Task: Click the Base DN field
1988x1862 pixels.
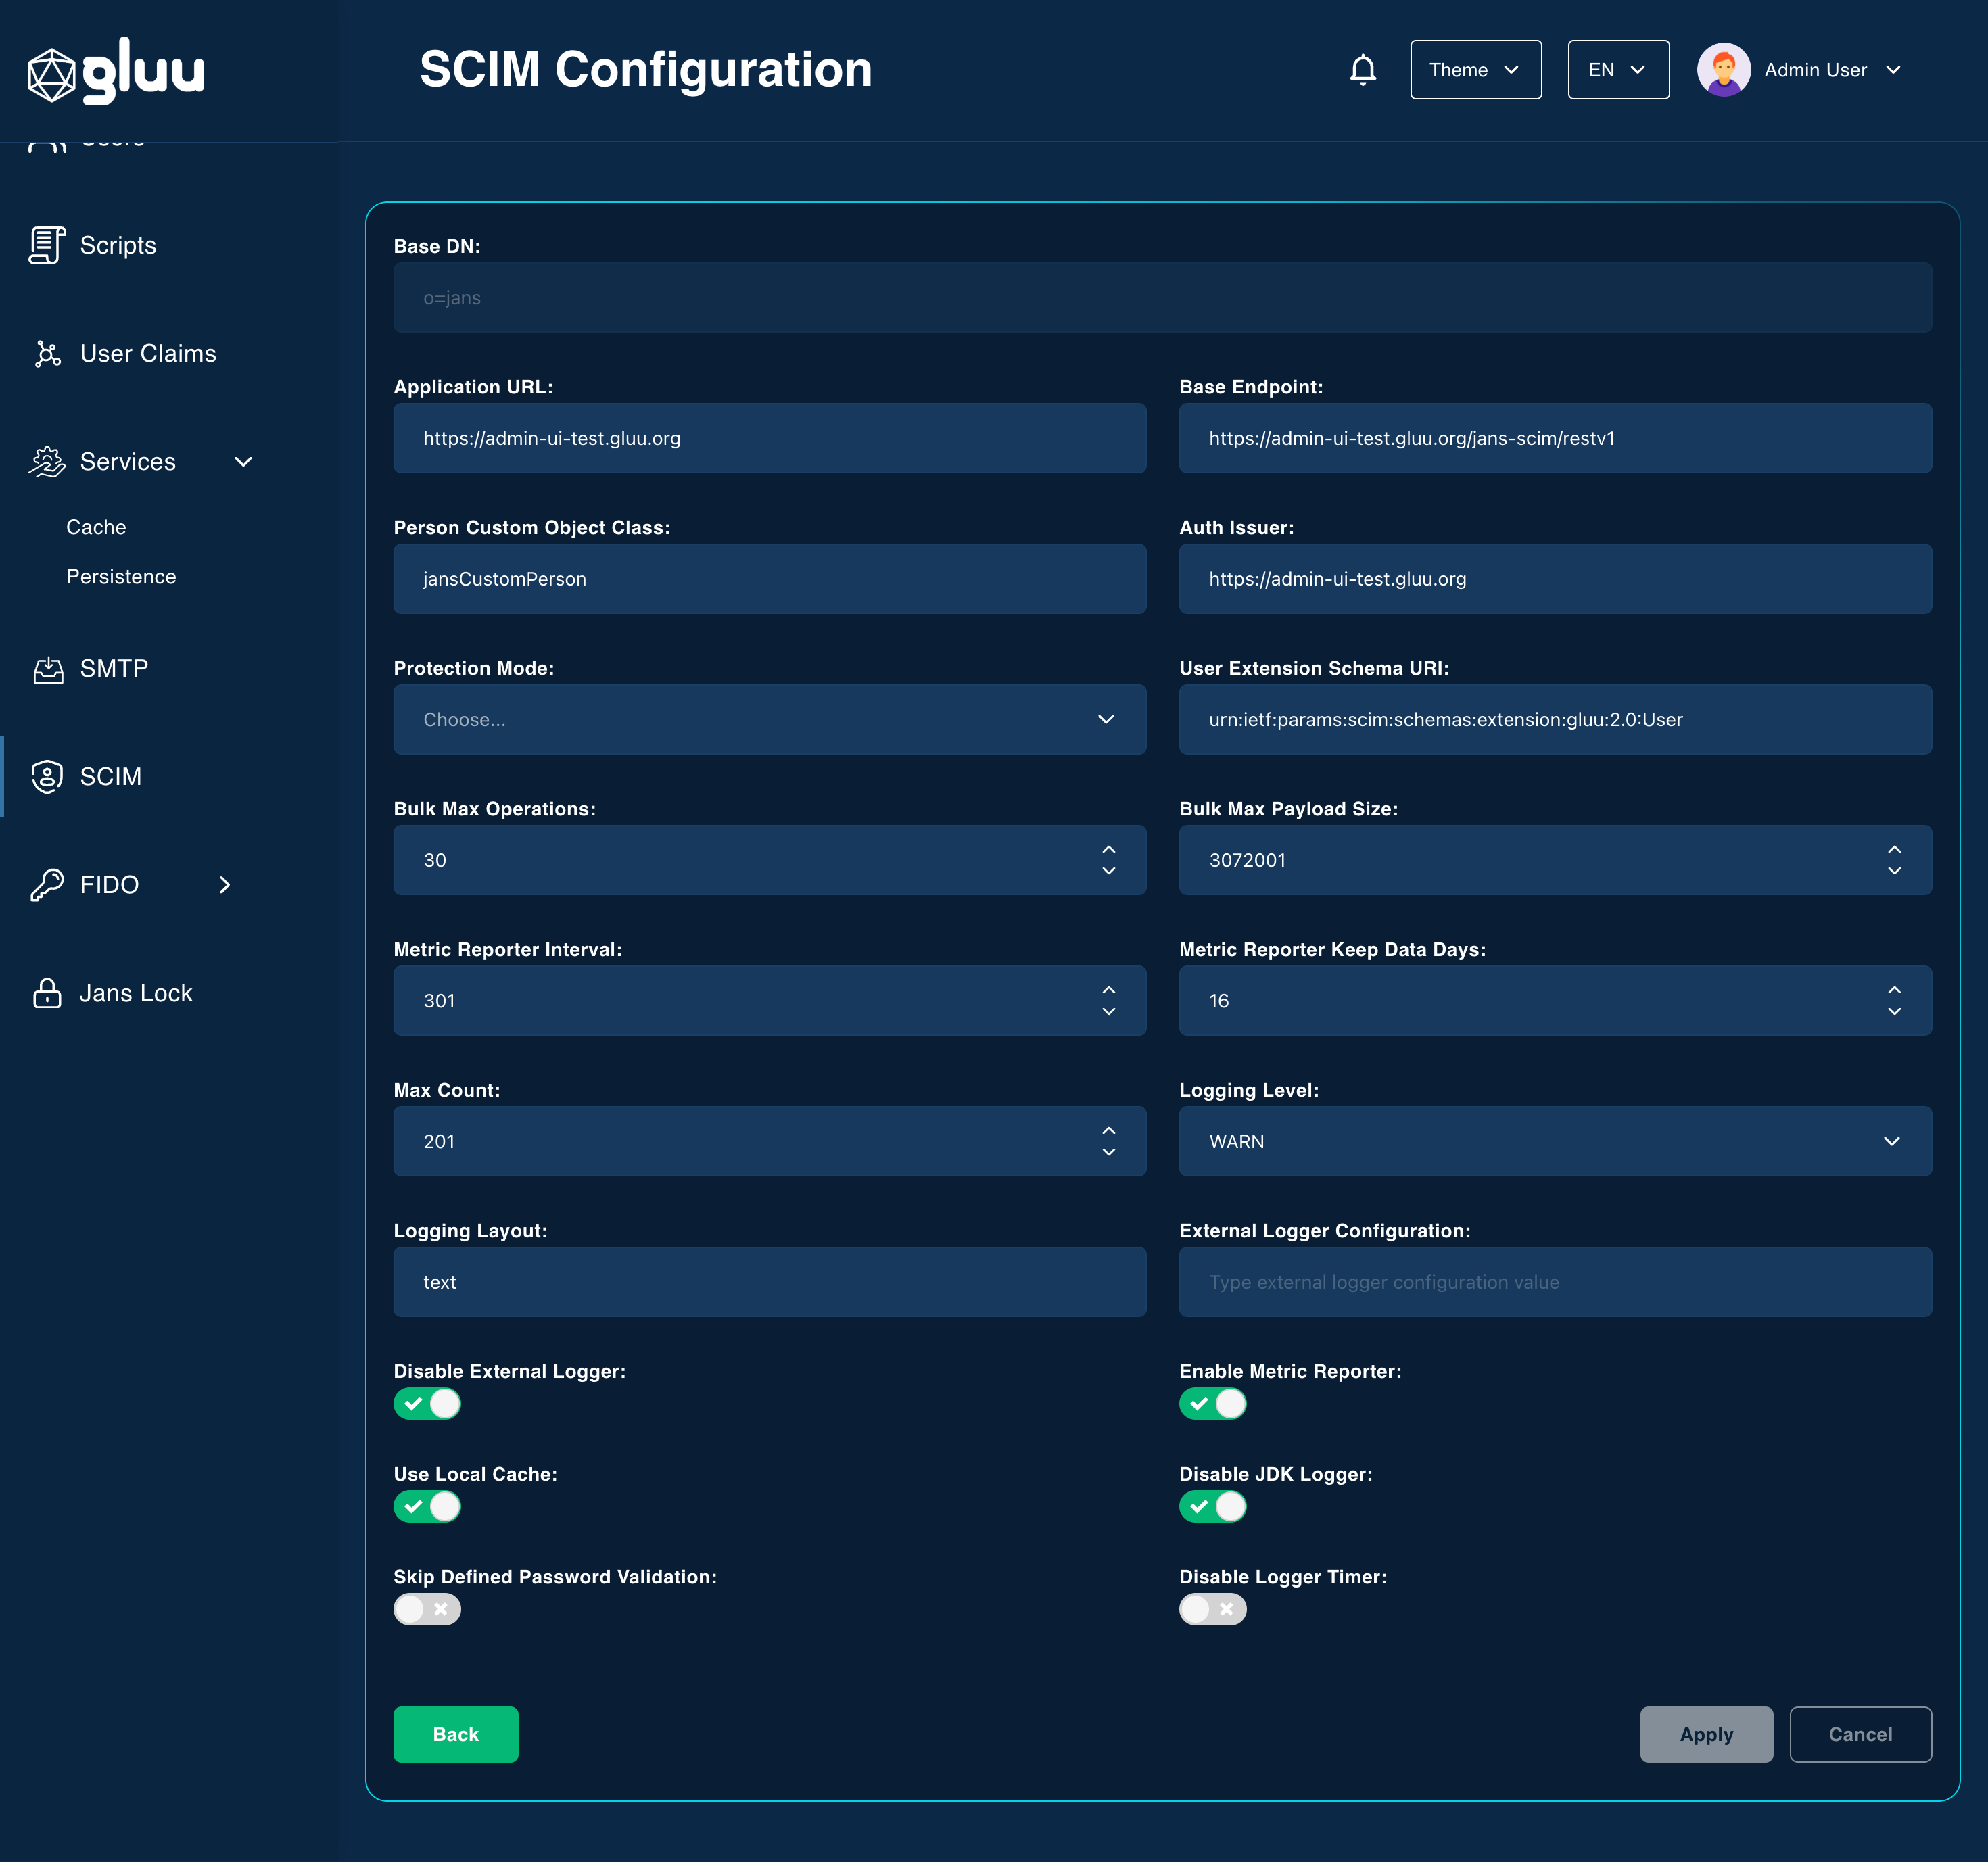Action: click(x=1162, y=298)
